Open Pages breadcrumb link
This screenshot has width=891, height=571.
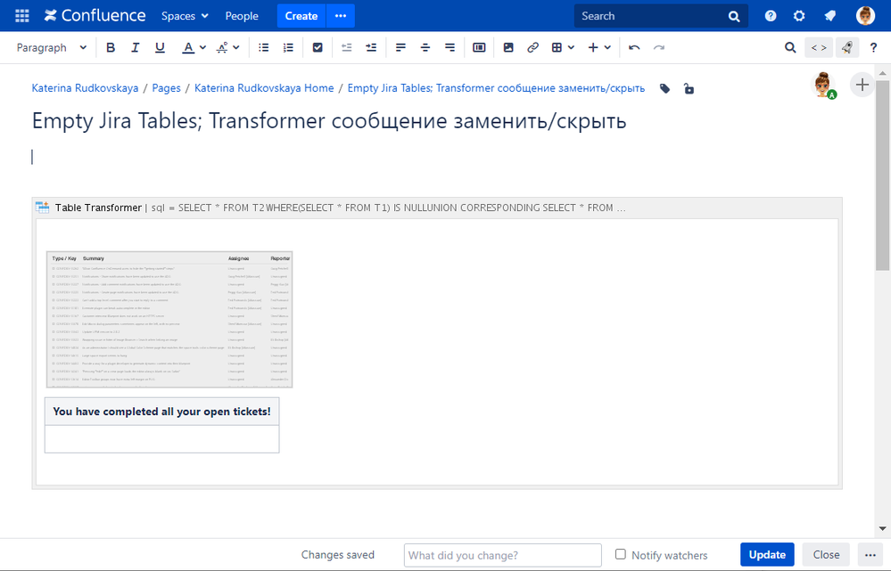coord(167,88)
